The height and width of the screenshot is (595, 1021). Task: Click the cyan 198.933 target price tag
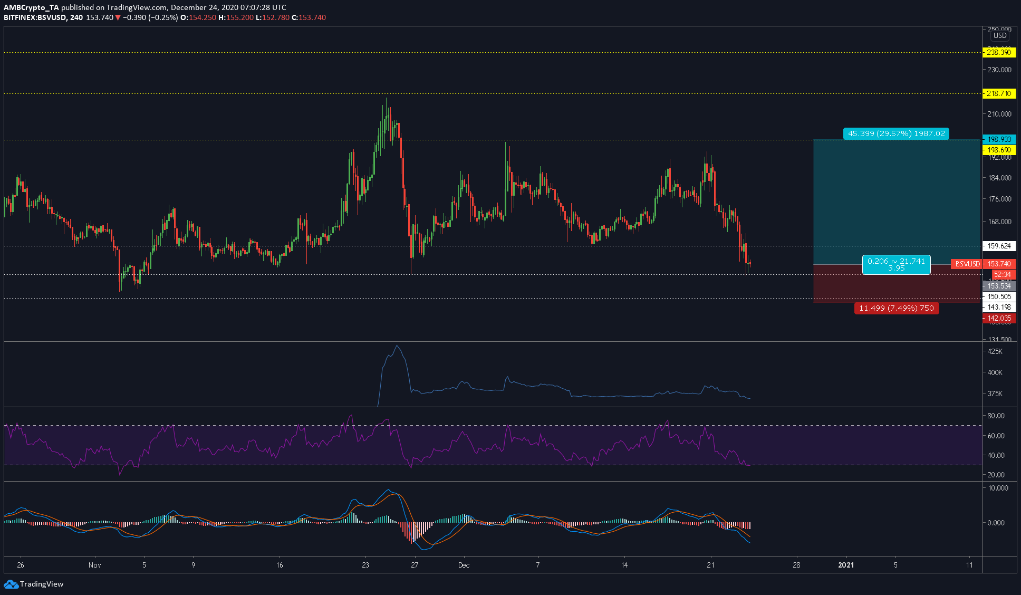pyautogui.click(x=999, y=139)
